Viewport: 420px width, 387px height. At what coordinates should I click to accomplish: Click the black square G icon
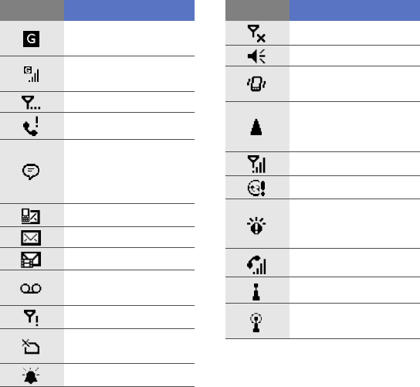pos(32,39)
